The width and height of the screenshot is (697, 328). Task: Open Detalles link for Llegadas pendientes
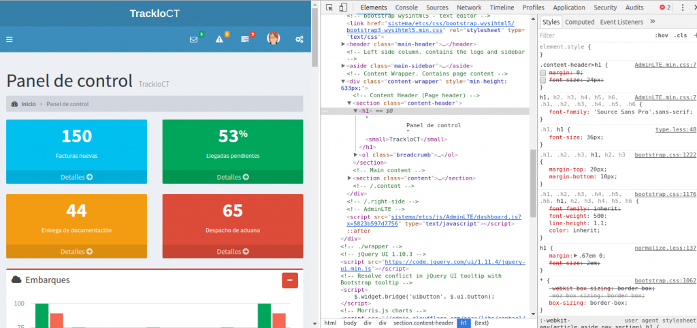coord(233,177)
